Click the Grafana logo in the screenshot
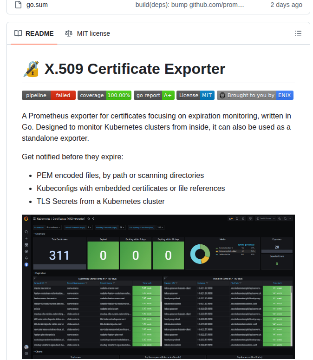This screenshot has height=360, width=313. (26, 219)
